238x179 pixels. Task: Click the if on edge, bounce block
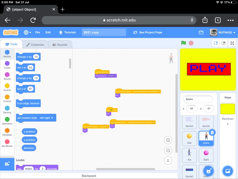(28, 103)
